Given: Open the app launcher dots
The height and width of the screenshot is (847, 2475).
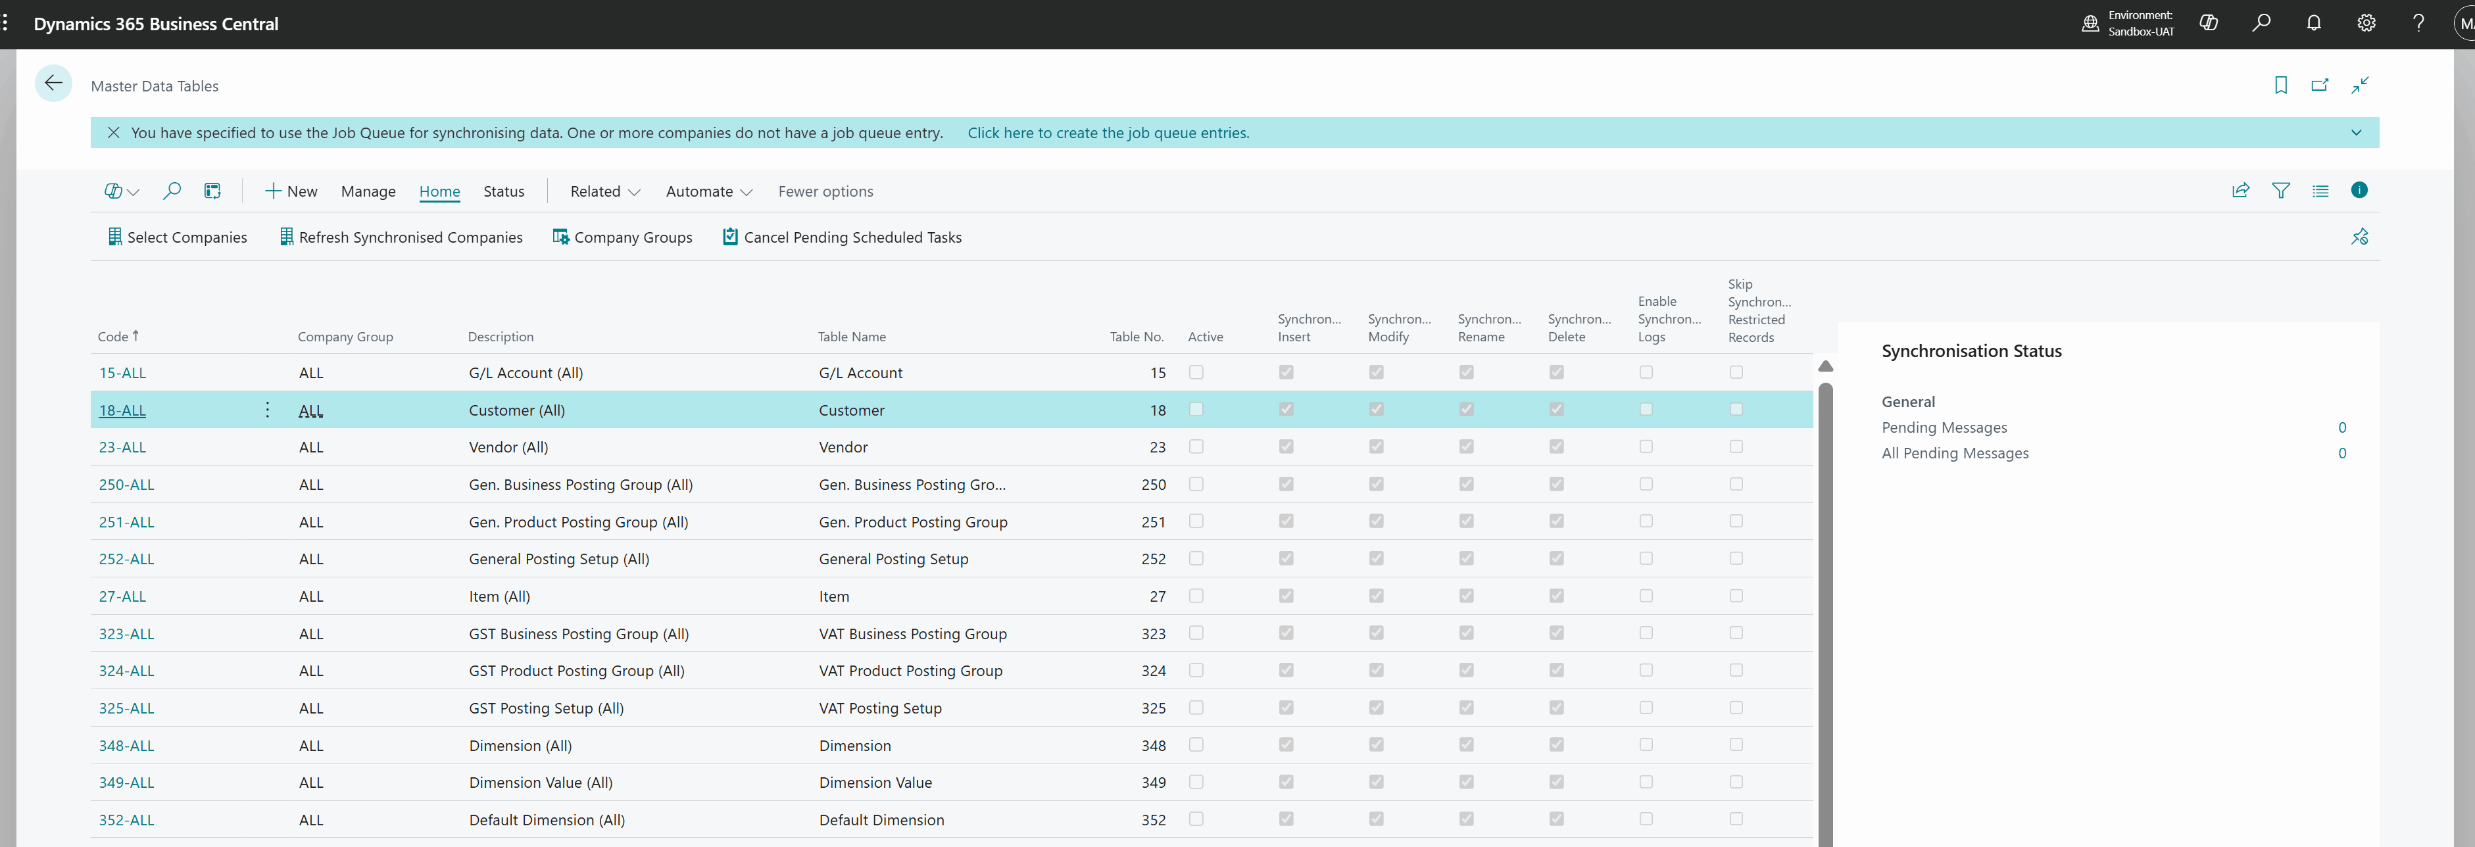Looking at the screenshot, I should (6, 23).
